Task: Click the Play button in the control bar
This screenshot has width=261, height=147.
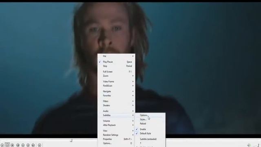Action: (x=2, y=145)
